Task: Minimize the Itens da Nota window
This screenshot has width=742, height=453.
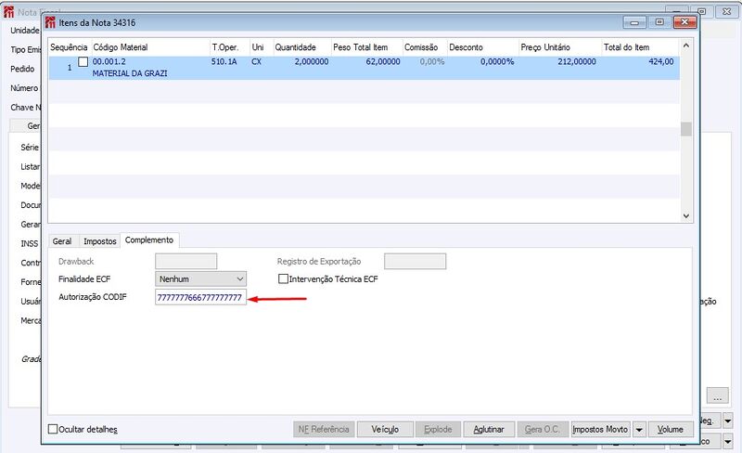Action: point(634,22)
